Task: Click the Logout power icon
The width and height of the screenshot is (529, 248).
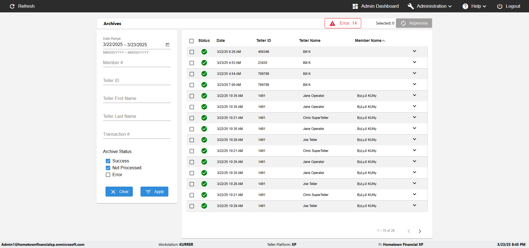Action: click(x=500, y=6)
